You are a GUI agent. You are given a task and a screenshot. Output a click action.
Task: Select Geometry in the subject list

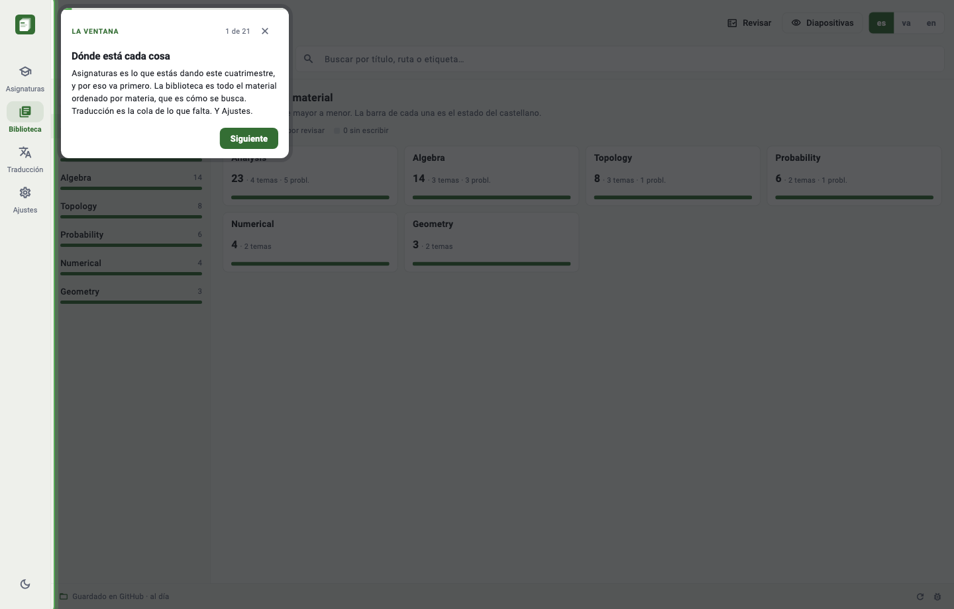pos(131,295)
